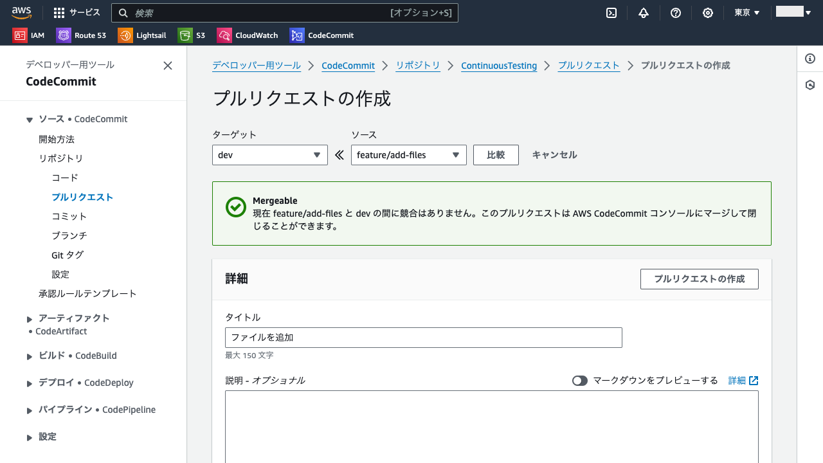
Task: Open the ソース feature/add-files dropdown
Action: tap(409, 155)
